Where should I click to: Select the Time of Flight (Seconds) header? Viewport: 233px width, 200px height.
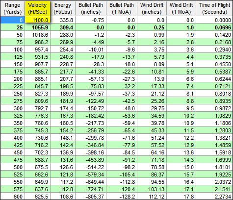214,8
